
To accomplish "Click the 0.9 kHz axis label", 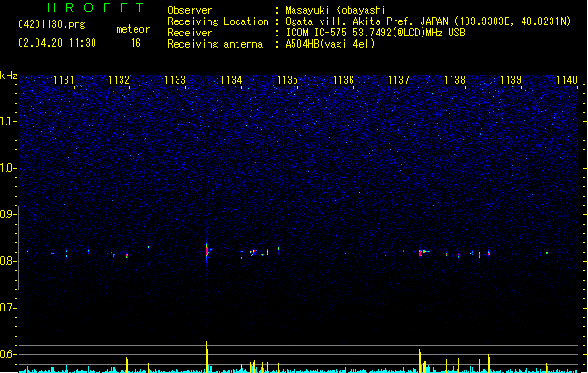I will tap(7, 214).
